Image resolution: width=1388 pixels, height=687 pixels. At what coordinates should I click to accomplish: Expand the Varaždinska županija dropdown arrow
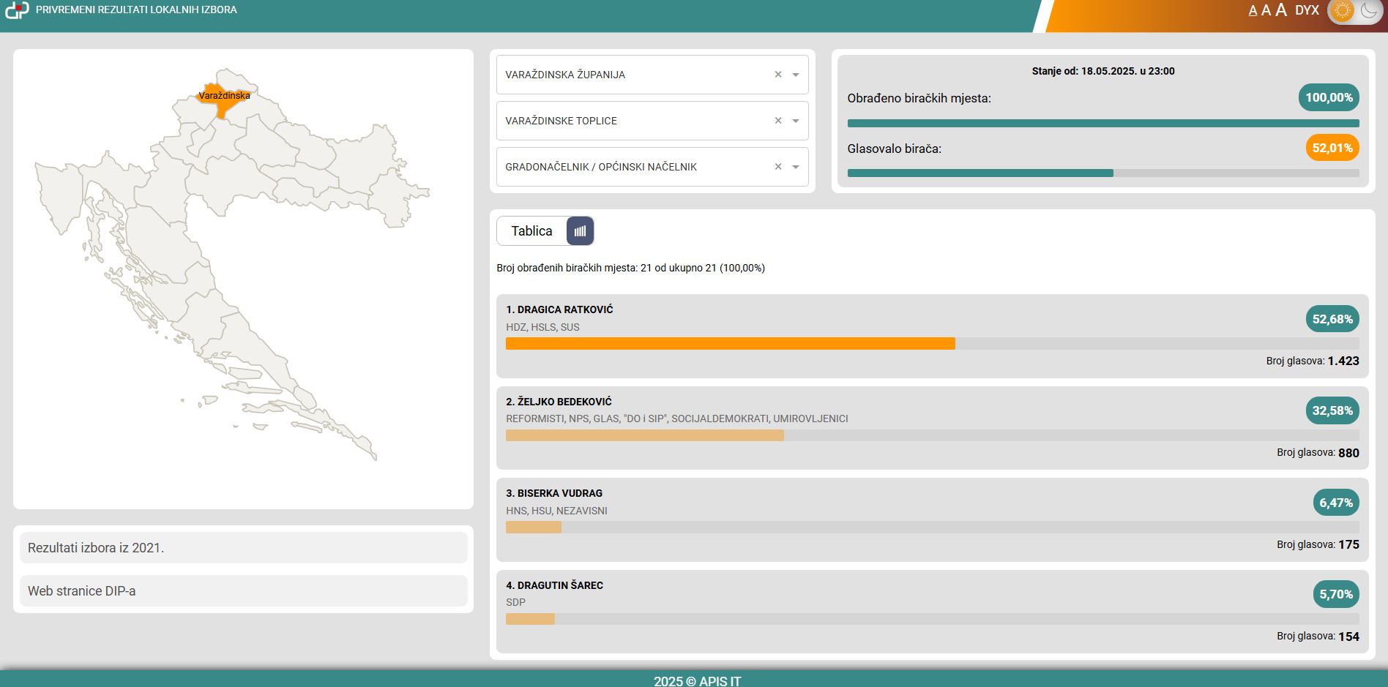(796, 75)
